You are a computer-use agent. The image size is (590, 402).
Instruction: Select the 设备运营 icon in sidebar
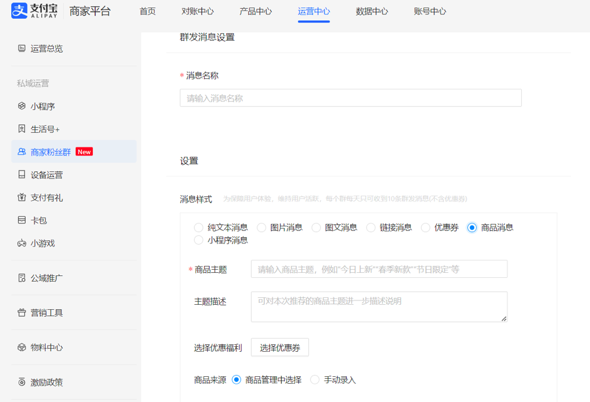tap(22, 175)
